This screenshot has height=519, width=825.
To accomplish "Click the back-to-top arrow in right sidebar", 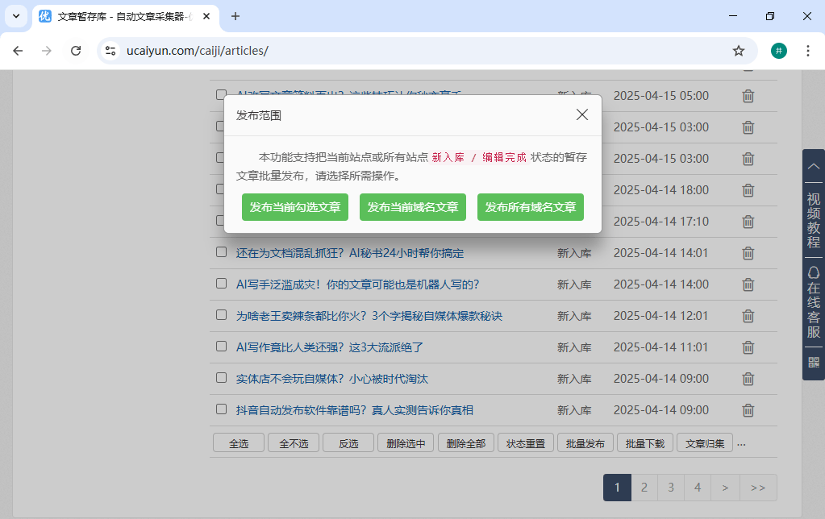I will coord(813,165).
